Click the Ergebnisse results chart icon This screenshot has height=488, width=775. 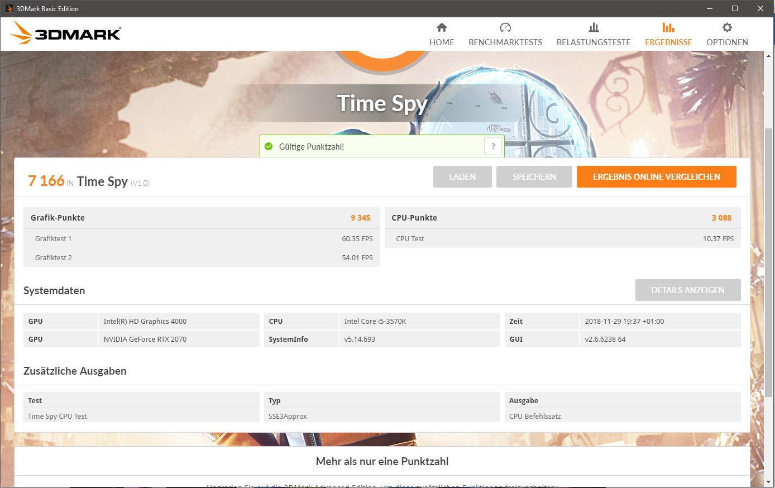[x=668, y=27]
